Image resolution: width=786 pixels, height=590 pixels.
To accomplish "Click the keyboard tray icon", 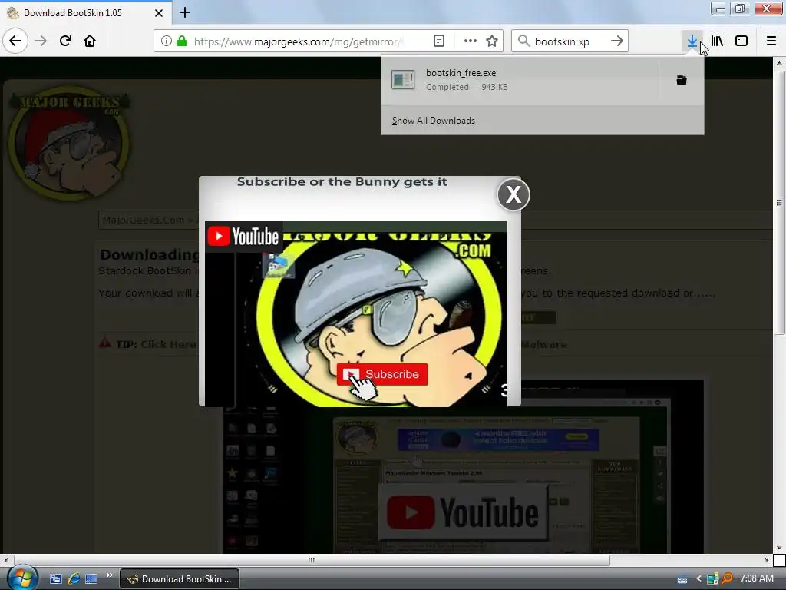I will pyautogui.click(x=682, y=580).
